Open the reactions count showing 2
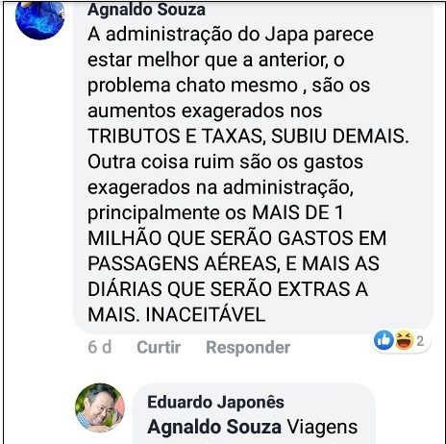This screenshot has width=446, height=444. (420, 341)
